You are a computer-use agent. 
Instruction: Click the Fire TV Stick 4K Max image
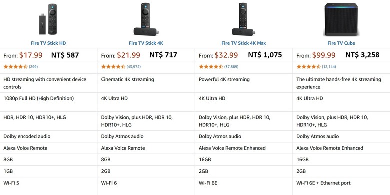(244, 19)
